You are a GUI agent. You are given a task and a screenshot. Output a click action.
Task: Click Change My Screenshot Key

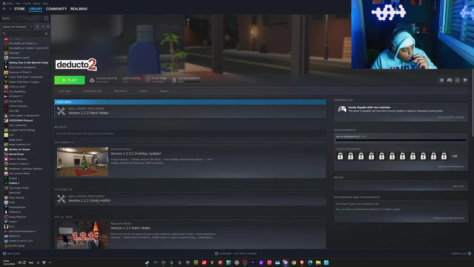[448, 218]
